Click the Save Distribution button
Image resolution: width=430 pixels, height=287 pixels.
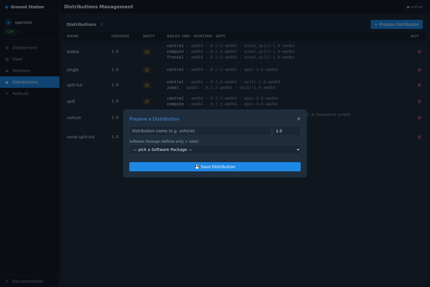[x=215, y=167]
